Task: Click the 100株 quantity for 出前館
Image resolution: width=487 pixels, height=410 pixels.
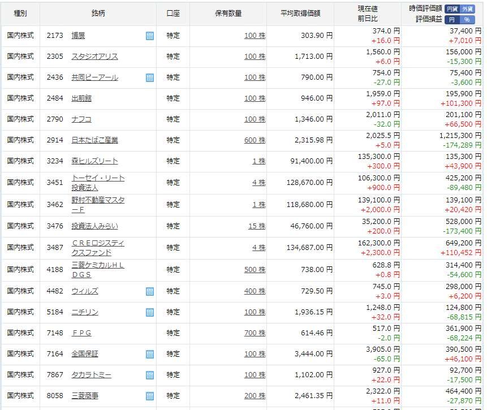Action: (x=255, y=98)
